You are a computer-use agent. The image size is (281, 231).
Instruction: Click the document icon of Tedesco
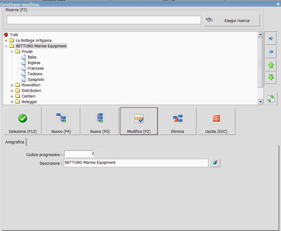pyautogui.click(x=24, y=73)
